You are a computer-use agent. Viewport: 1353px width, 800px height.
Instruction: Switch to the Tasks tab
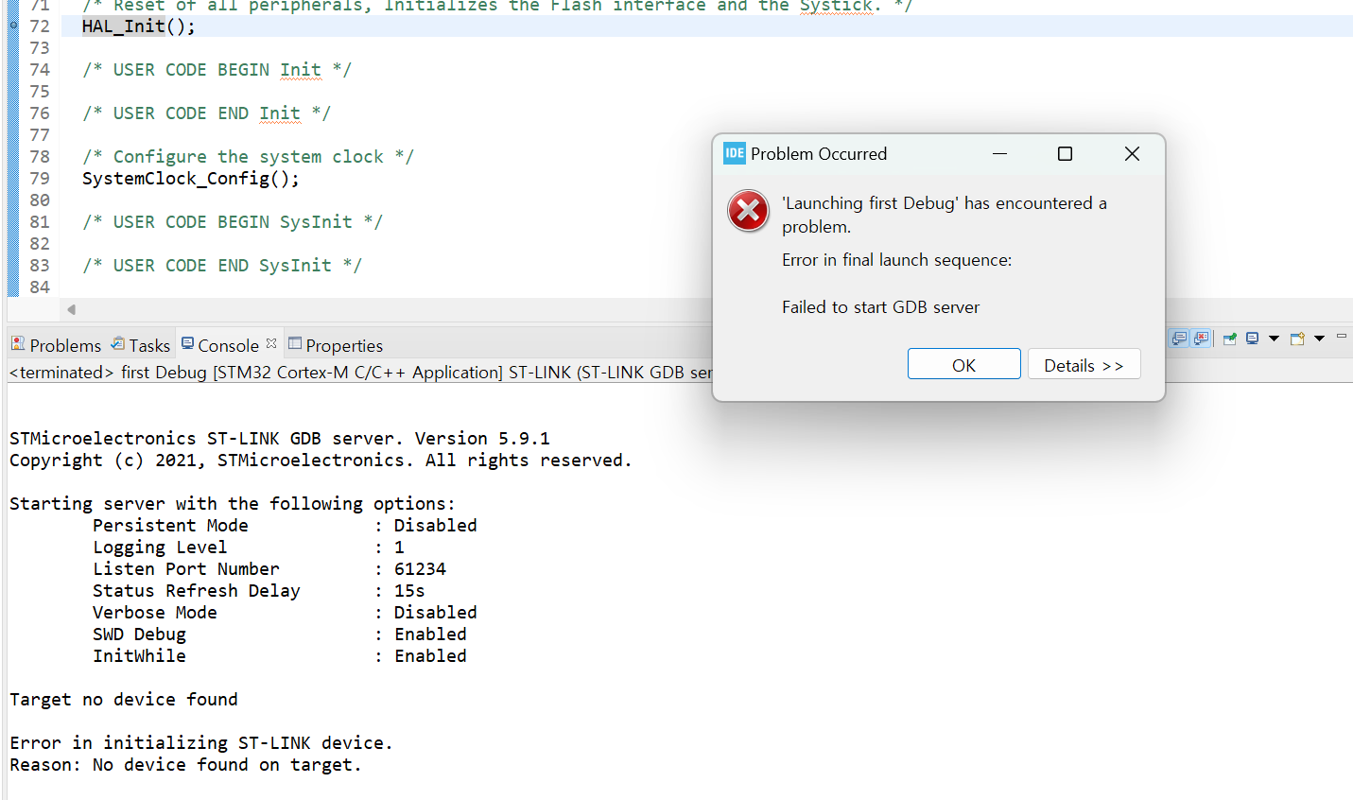(x=140, y=345)
